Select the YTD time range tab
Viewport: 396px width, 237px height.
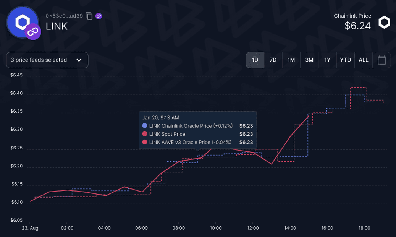point(346,60)
